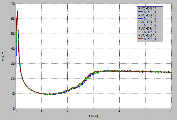
Task: Click the y-axis value 30
Action: coord(13,64)
